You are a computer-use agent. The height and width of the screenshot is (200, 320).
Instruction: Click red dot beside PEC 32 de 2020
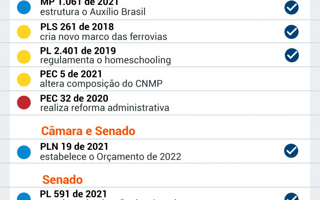tap(24, 103)
